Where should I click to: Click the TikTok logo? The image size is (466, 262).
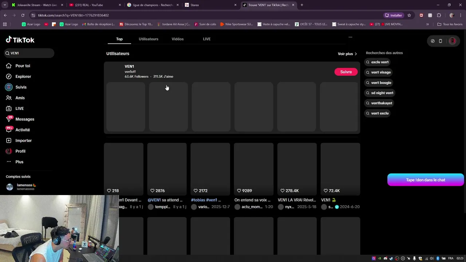20,40
